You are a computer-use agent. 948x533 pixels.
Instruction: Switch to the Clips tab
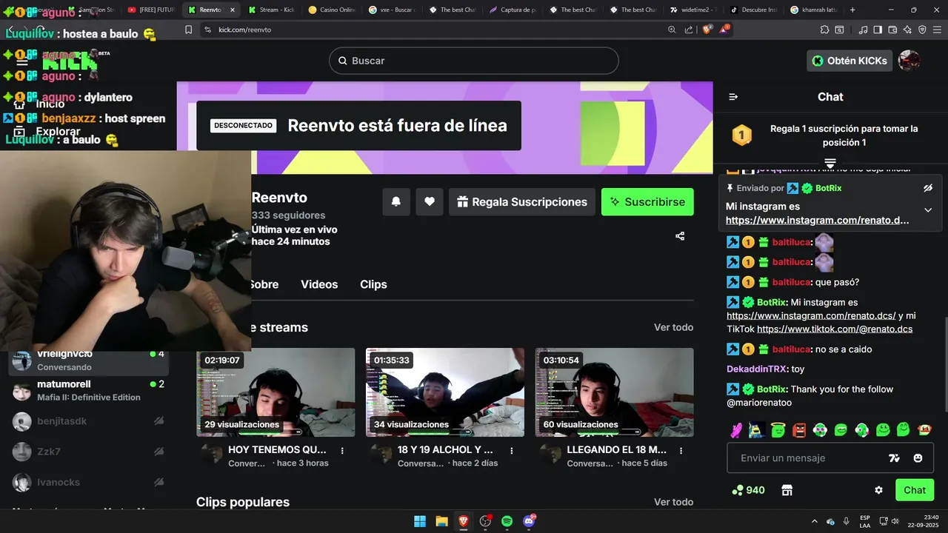373,284
